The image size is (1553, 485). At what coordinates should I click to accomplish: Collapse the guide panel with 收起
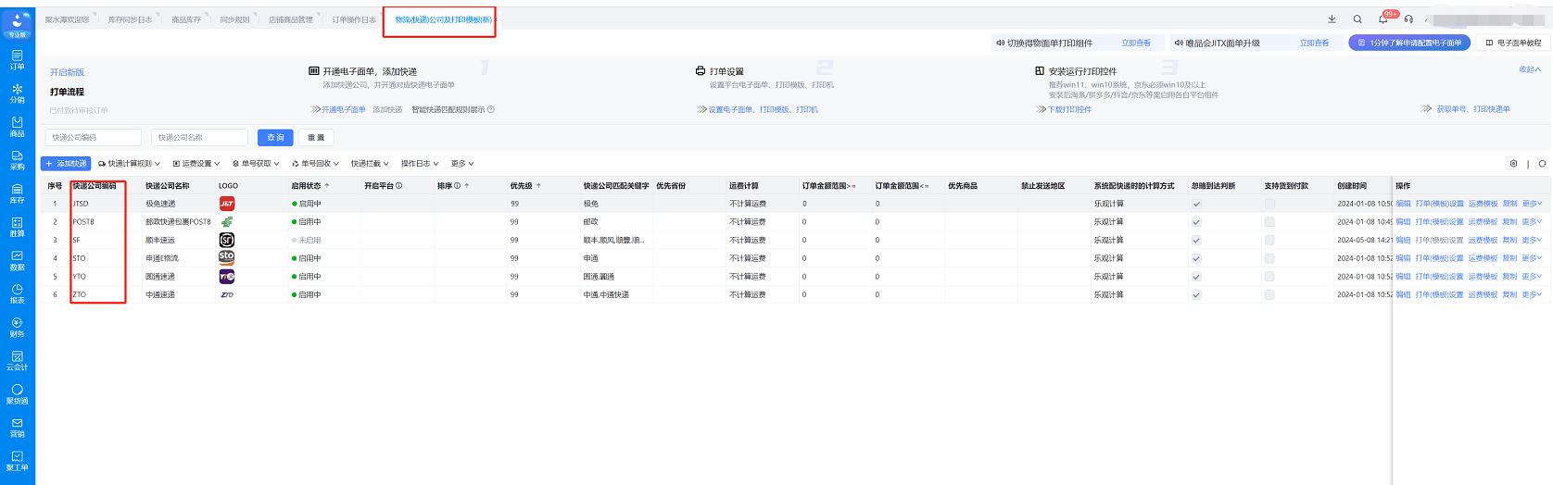point(1529,69)
